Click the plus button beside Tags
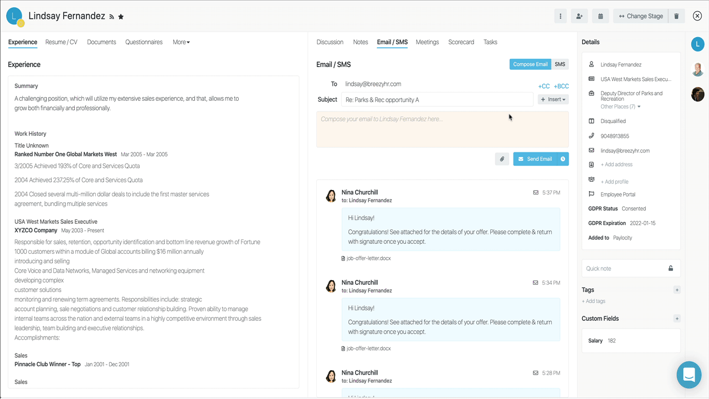The height and width of the screenshot is (399, 709). click(677, 290)
